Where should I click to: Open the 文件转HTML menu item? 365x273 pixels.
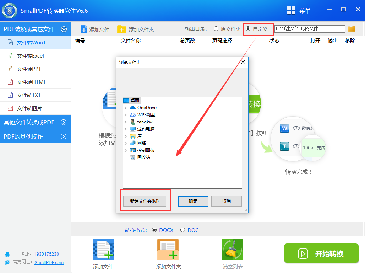36,82
